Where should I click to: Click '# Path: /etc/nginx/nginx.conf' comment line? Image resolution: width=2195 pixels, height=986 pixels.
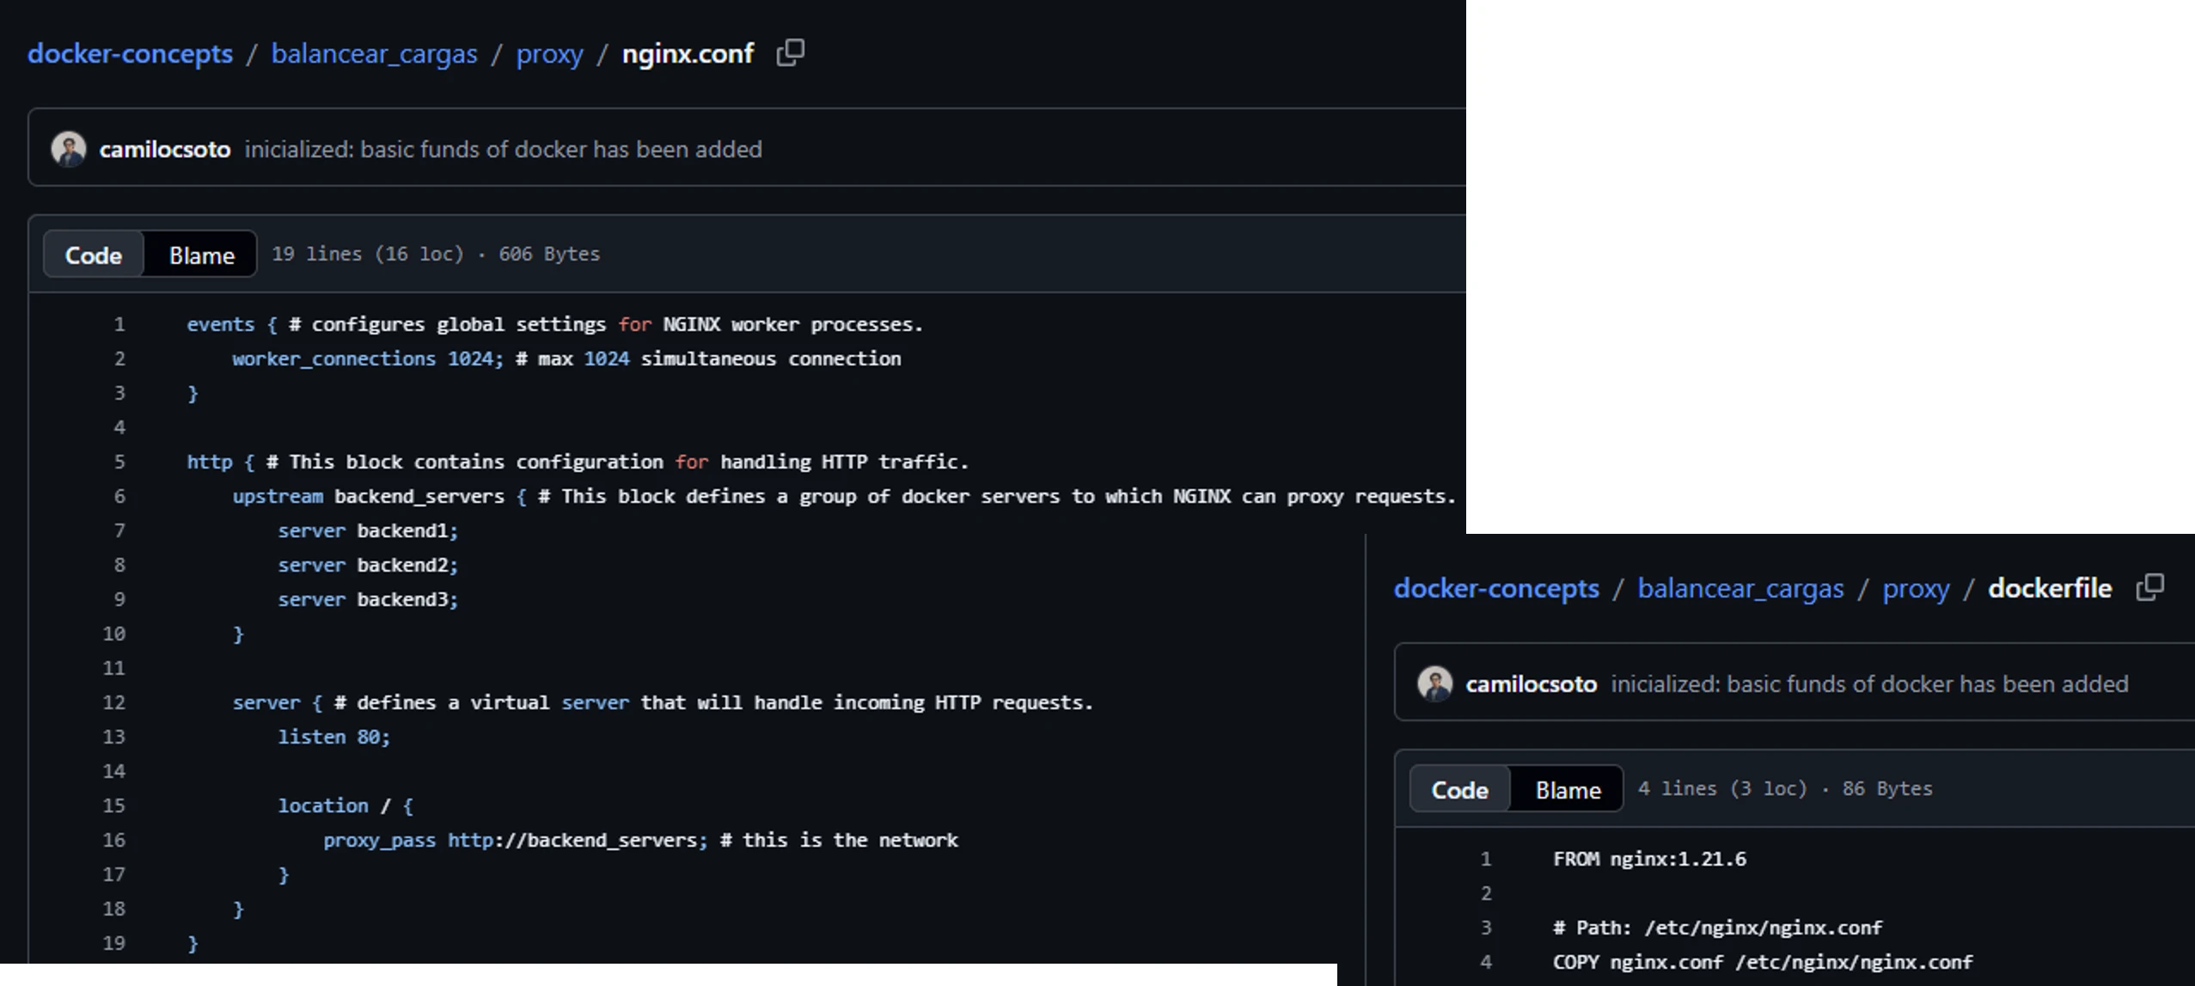pos(1717,928)
